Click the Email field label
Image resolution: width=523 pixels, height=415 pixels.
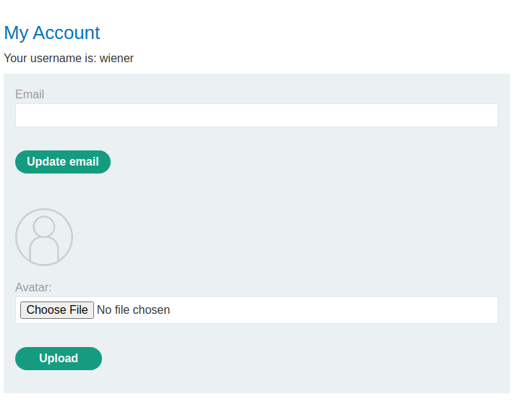pos(30,95)
